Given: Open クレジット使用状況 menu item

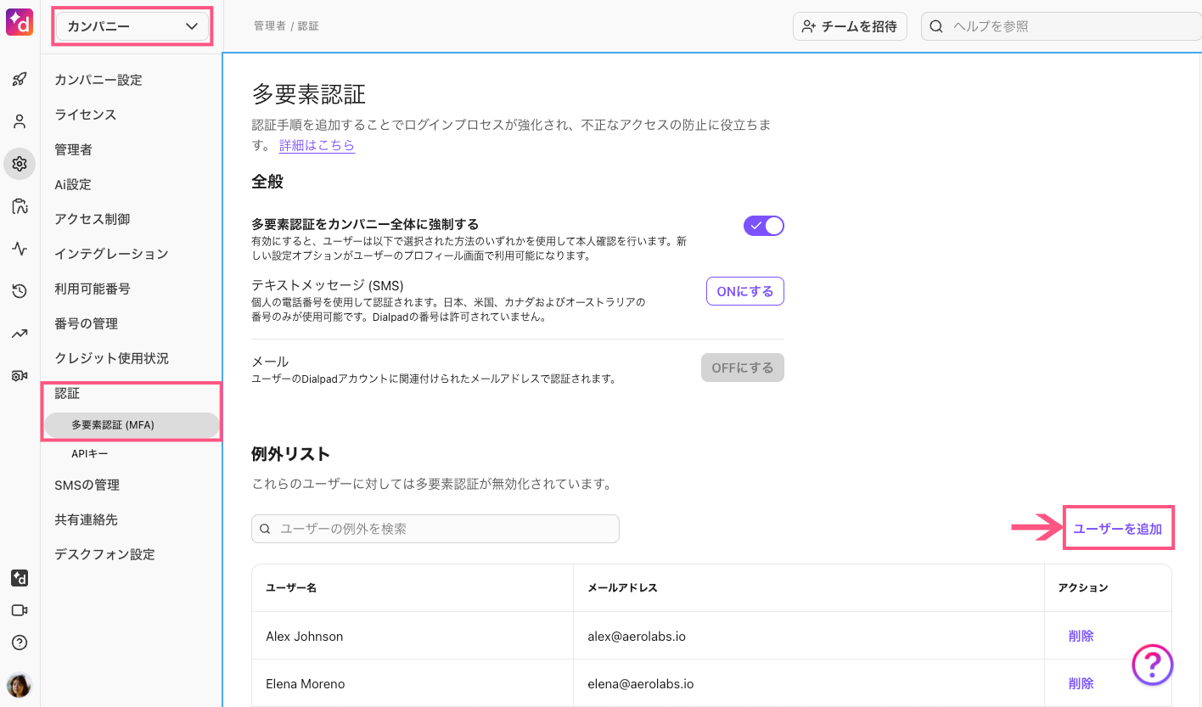Looking at the screenshot, I should (x=111, y=358).
